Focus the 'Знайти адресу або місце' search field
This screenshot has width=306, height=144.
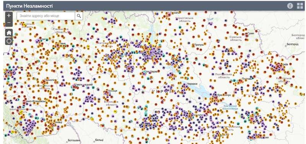pos(46,16)
